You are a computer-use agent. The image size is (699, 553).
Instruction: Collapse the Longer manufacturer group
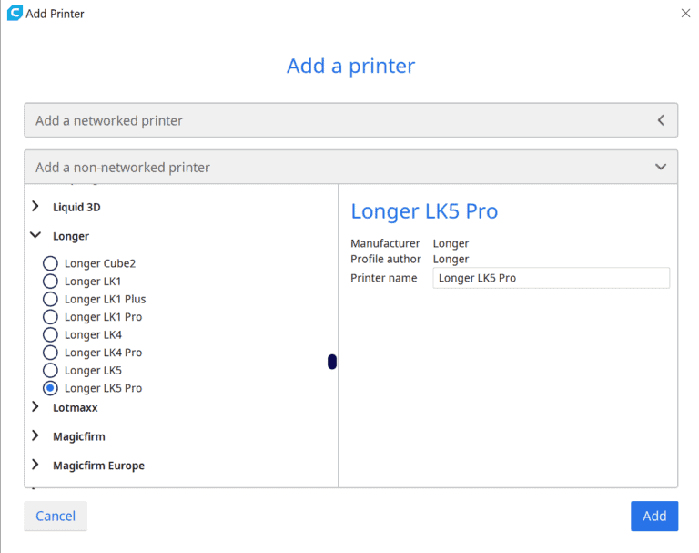[x=35, y=235]
